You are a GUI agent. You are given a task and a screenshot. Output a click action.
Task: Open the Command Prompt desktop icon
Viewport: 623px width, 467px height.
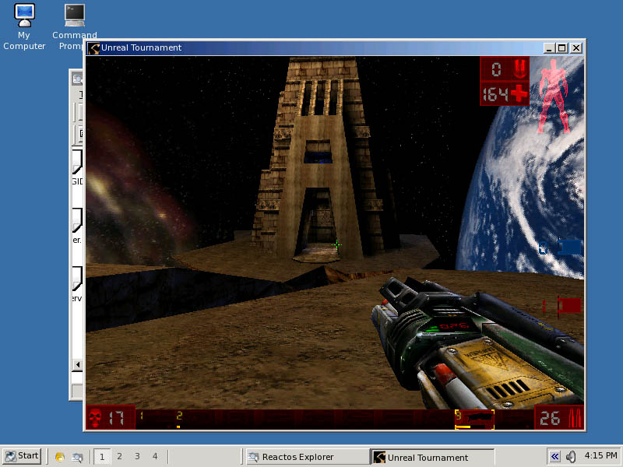[x=74, y=26]
